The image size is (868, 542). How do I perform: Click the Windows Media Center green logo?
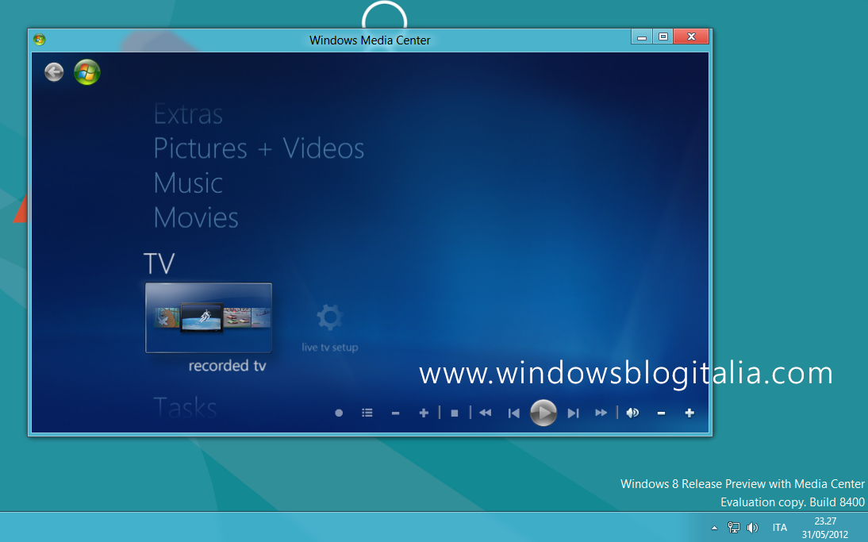click(x=86, y=72)
